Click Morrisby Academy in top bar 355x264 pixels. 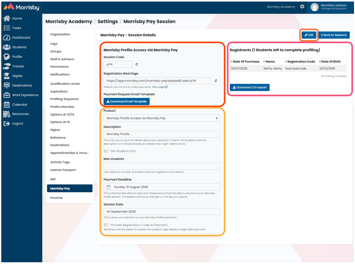281,7
